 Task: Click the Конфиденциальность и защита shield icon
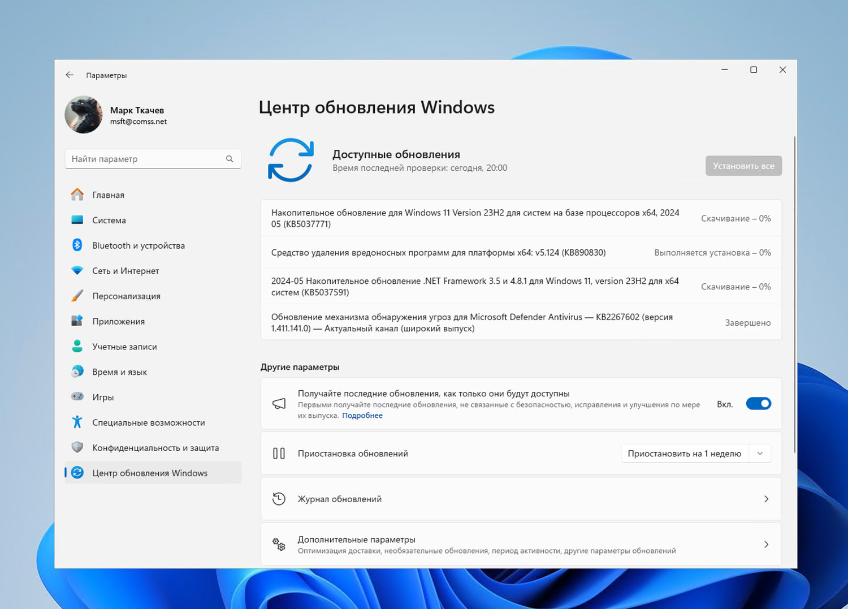77,447
